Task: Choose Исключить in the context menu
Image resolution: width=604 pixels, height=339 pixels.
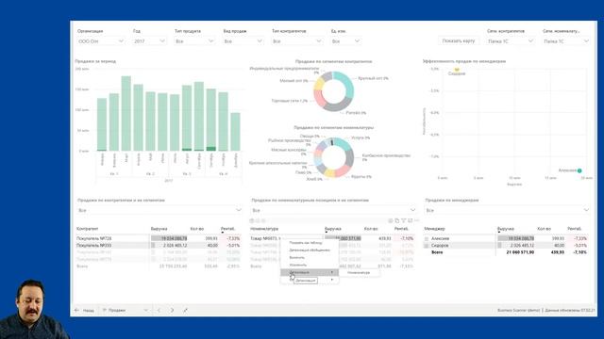Action: point(310,265)
